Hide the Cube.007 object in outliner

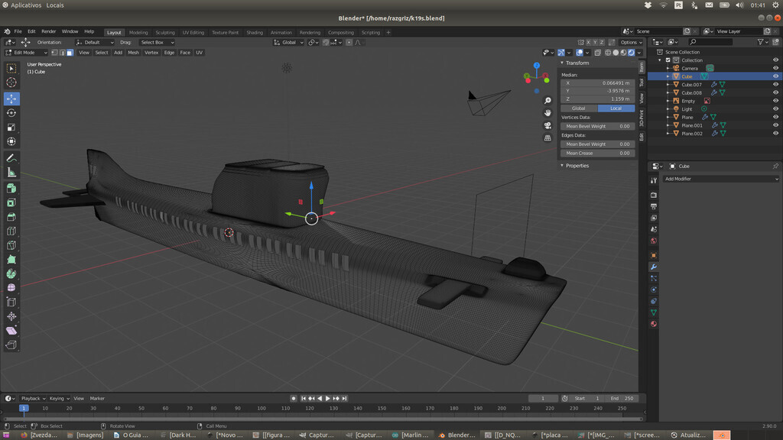pyautogui.click(x=775, y=84)
